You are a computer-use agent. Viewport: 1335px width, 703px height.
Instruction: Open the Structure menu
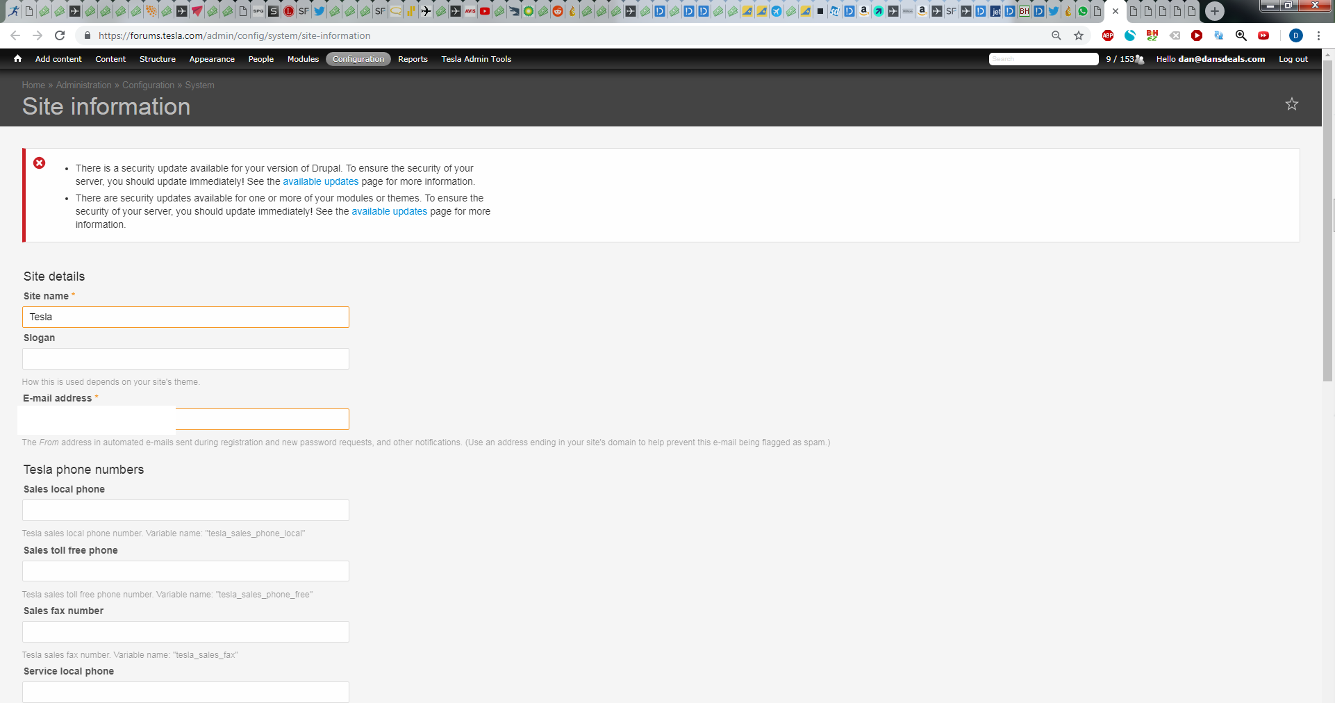[x=158, y=59]
